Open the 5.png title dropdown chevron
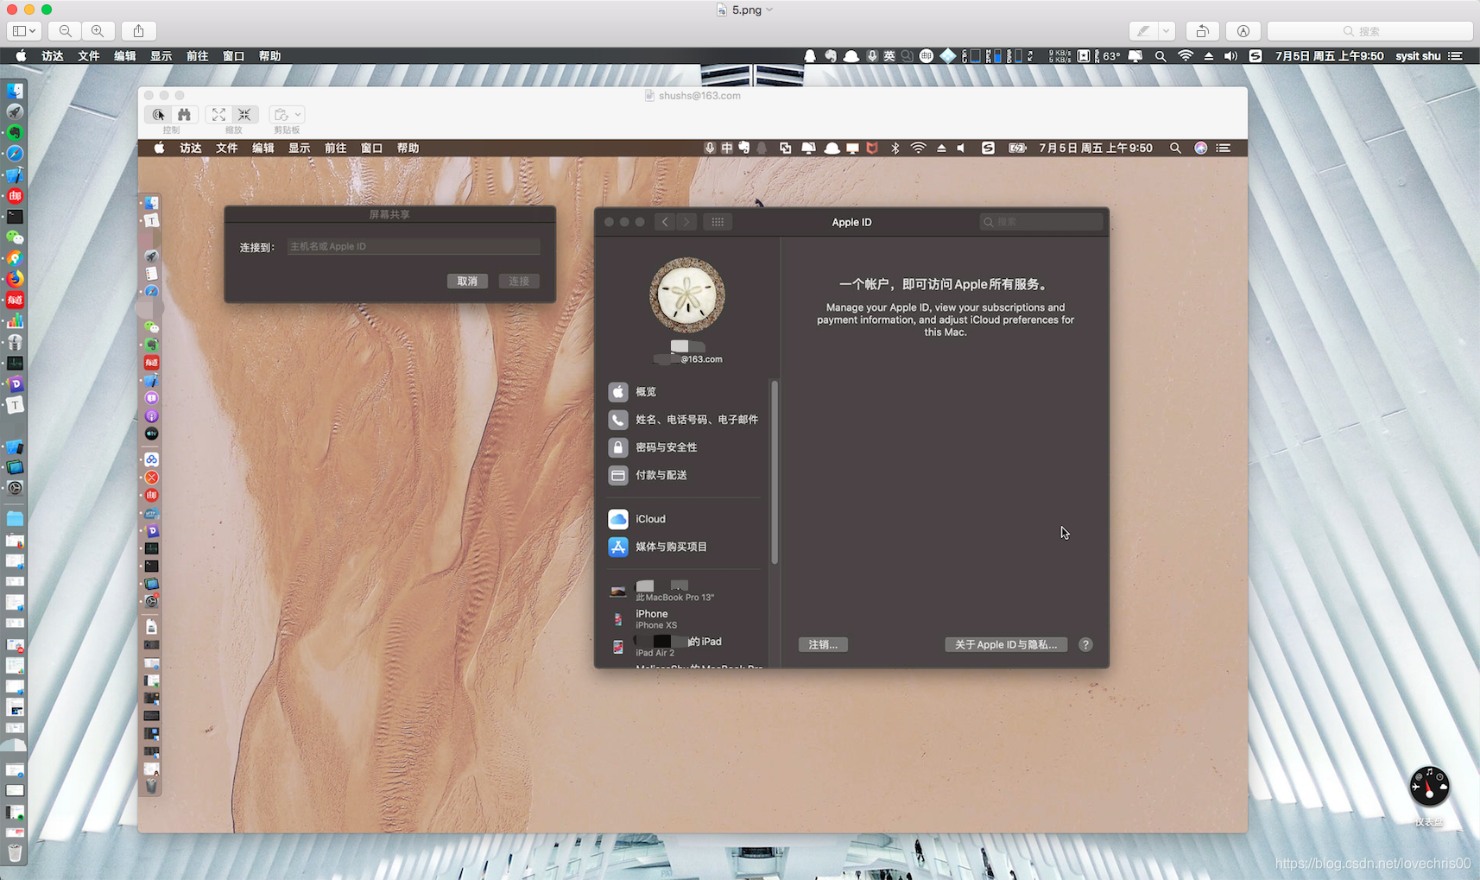 769,10
